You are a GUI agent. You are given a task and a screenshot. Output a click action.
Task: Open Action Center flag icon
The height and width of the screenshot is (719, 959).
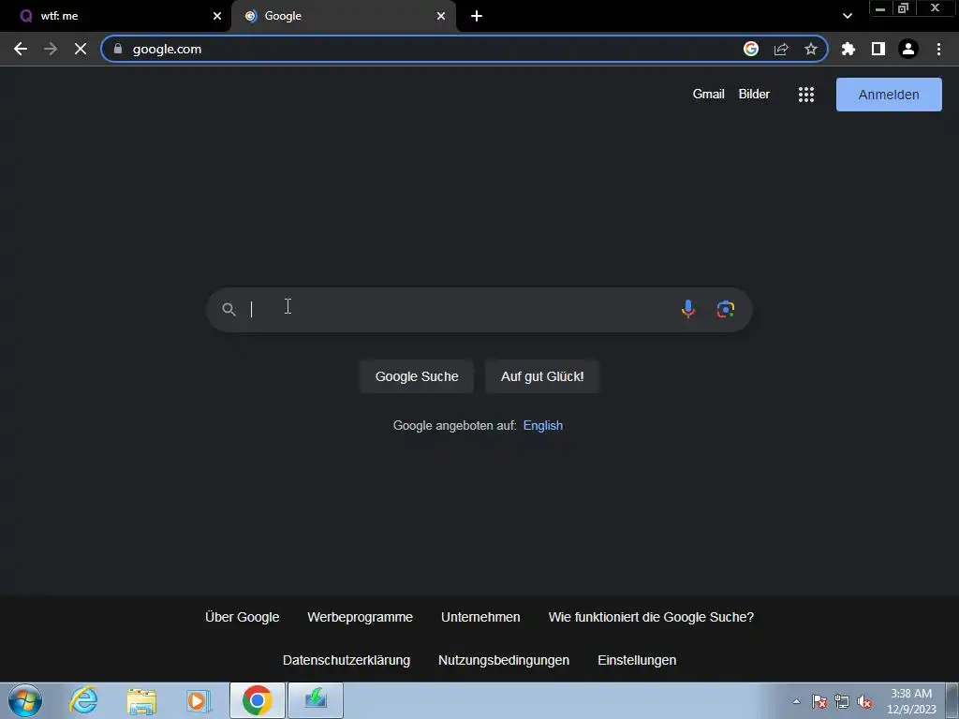pyautogui.click(x=819, y=701)
